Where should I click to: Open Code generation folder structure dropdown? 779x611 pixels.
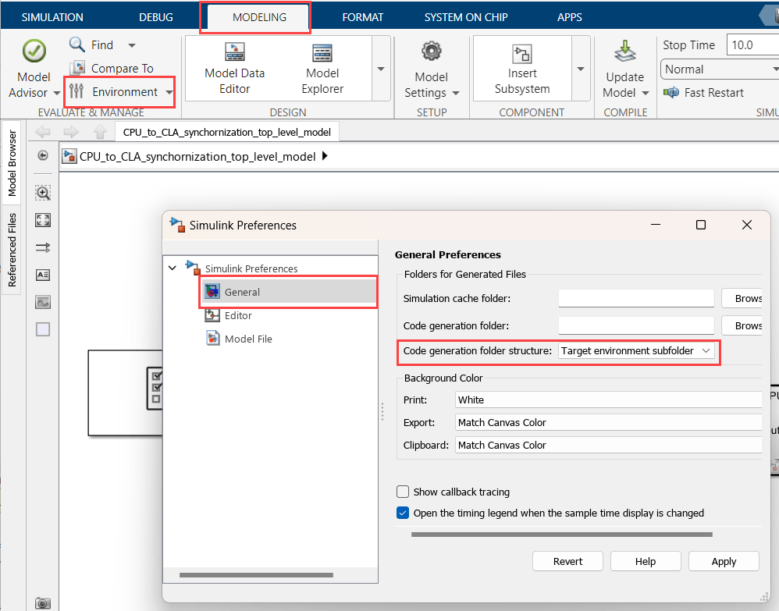tap(636, 350)
